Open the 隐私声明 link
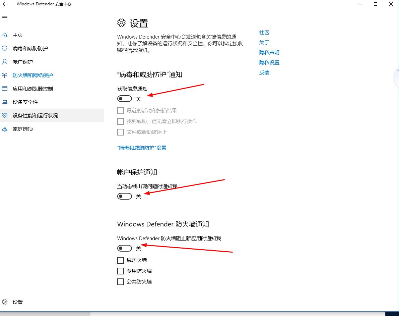Viewport: 399px width, 316px height. 269,52
